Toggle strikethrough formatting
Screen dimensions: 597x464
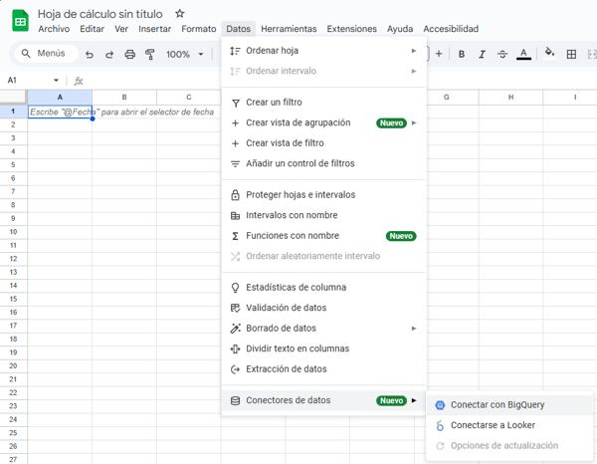[x=502, y=55]
